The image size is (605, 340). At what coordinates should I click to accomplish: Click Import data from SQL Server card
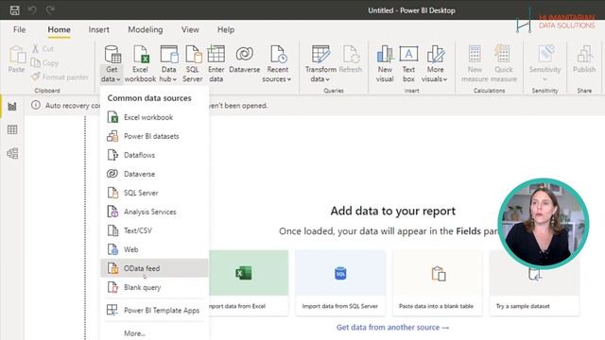pyautogui.click(x=340, y=283)
